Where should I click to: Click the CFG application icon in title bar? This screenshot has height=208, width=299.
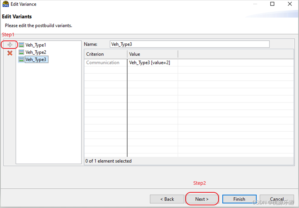point(6,4)
